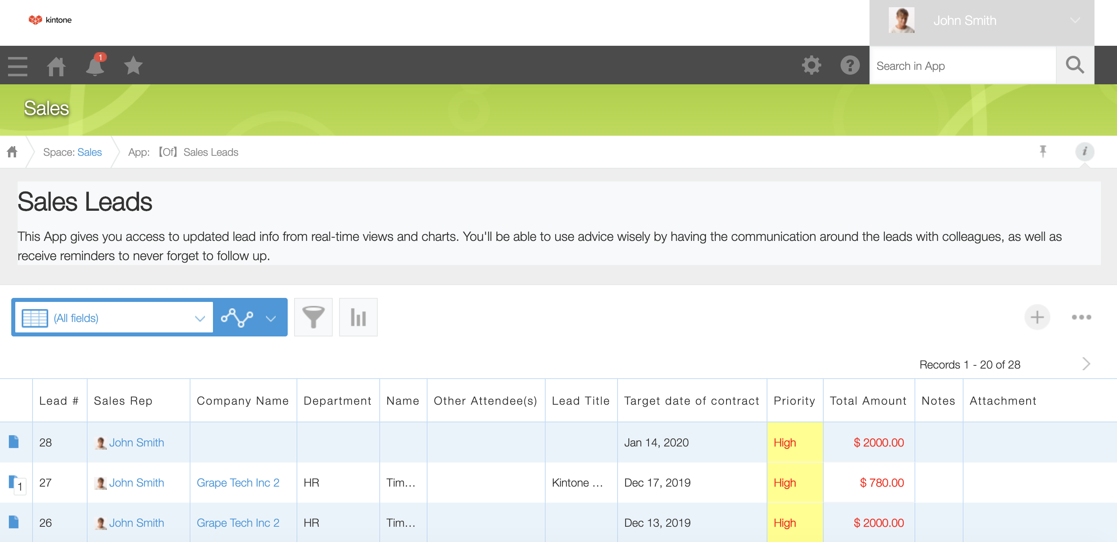Add a new record with plus button
The image size is (1117, 542).
pyautogui.click(x=1037, y=317)
